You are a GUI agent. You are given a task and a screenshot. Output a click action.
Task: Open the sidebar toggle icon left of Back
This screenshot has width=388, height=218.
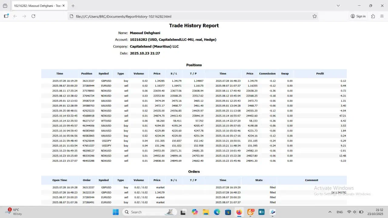6,16
